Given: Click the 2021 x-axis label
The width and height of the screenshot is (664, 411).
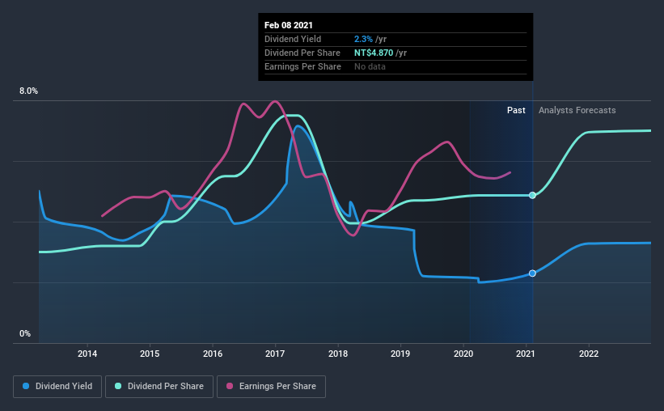Looking at the screenshot, I should click(526, 354).
